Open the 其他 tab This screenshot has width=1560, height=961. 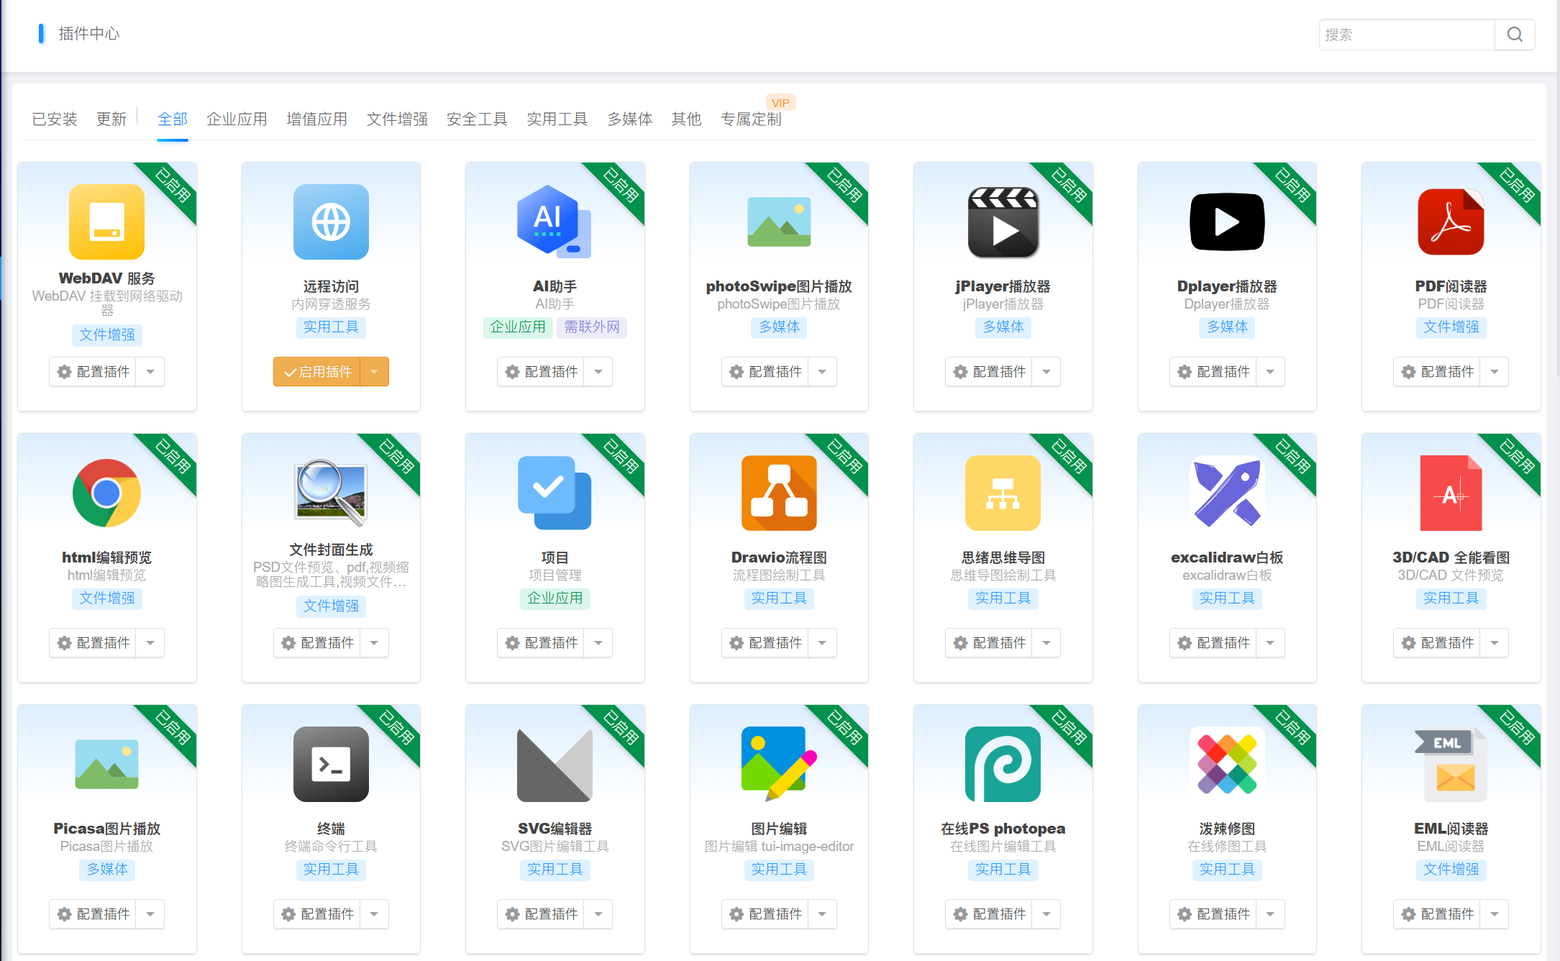click(x=686, y=119)
